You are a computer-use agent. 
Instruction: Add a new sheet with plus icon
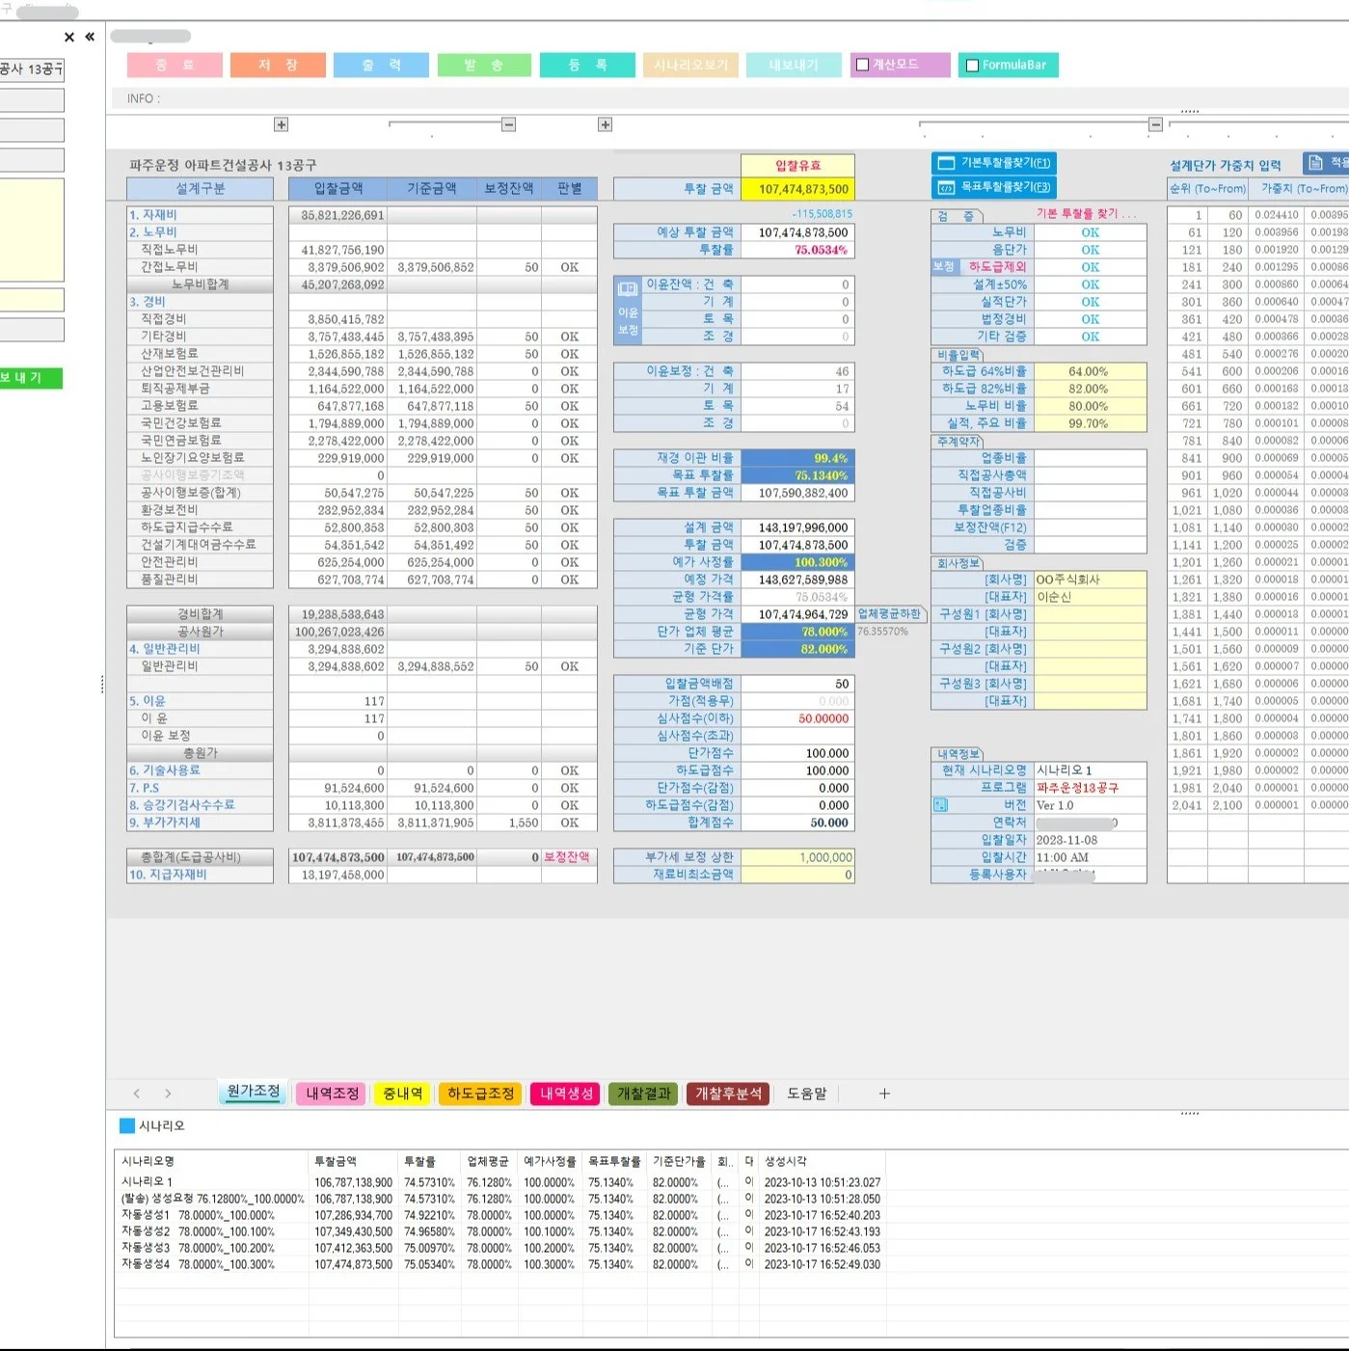point(884,1094)
